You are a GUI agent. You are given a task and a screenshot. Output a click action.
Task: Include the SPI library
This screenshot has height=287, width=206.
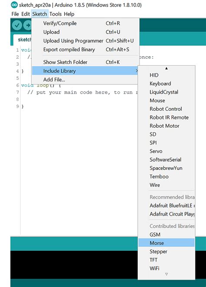[x=166, y=142]
